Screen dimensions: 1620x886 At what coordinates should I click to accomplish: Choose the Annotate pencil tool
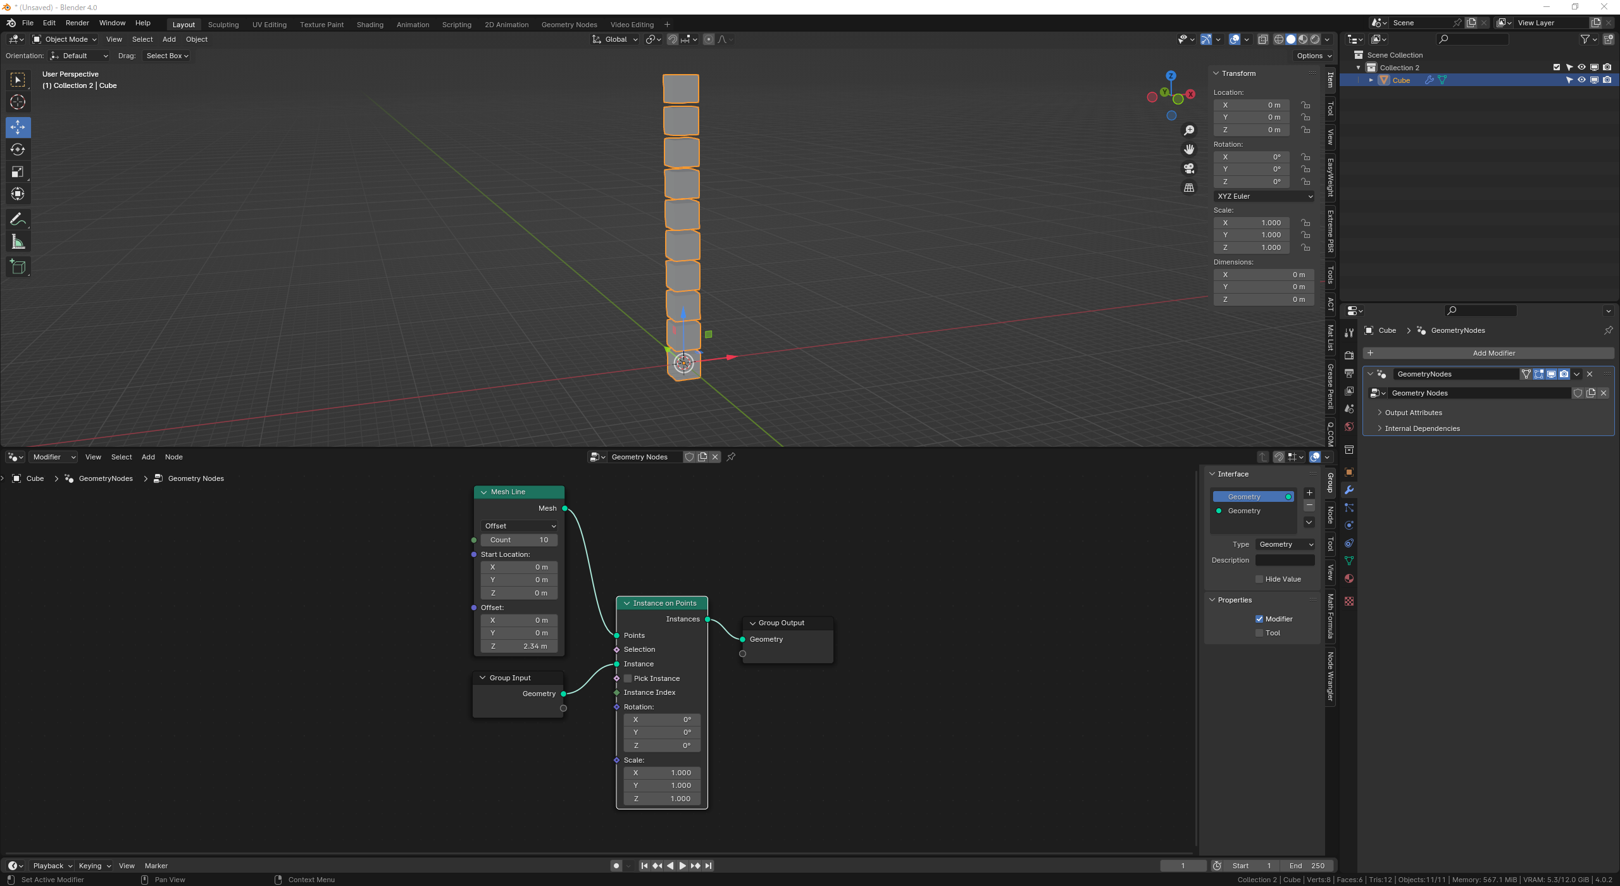(x=18, y=220)
